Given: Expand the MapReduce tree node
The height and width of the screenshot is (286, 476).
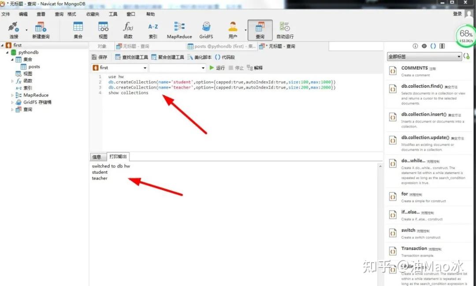Looking at the screenshot, I should tap(12, 95).
